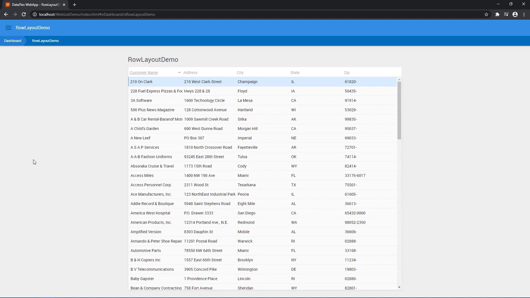Open the Chrome profile avatar

[515, 14]
